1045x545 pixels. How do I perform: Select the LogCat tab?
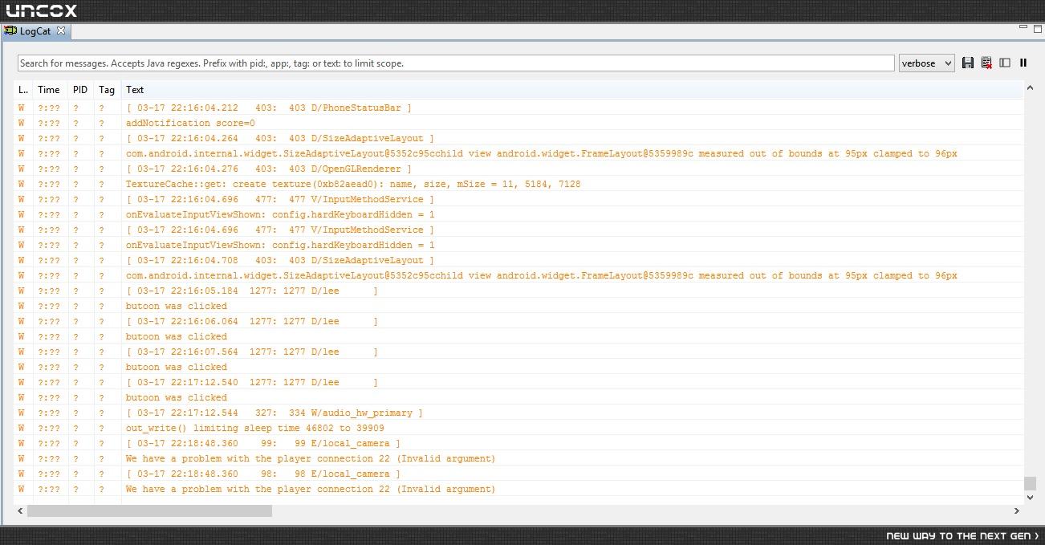pyautogui.click(x=35, y=31)
